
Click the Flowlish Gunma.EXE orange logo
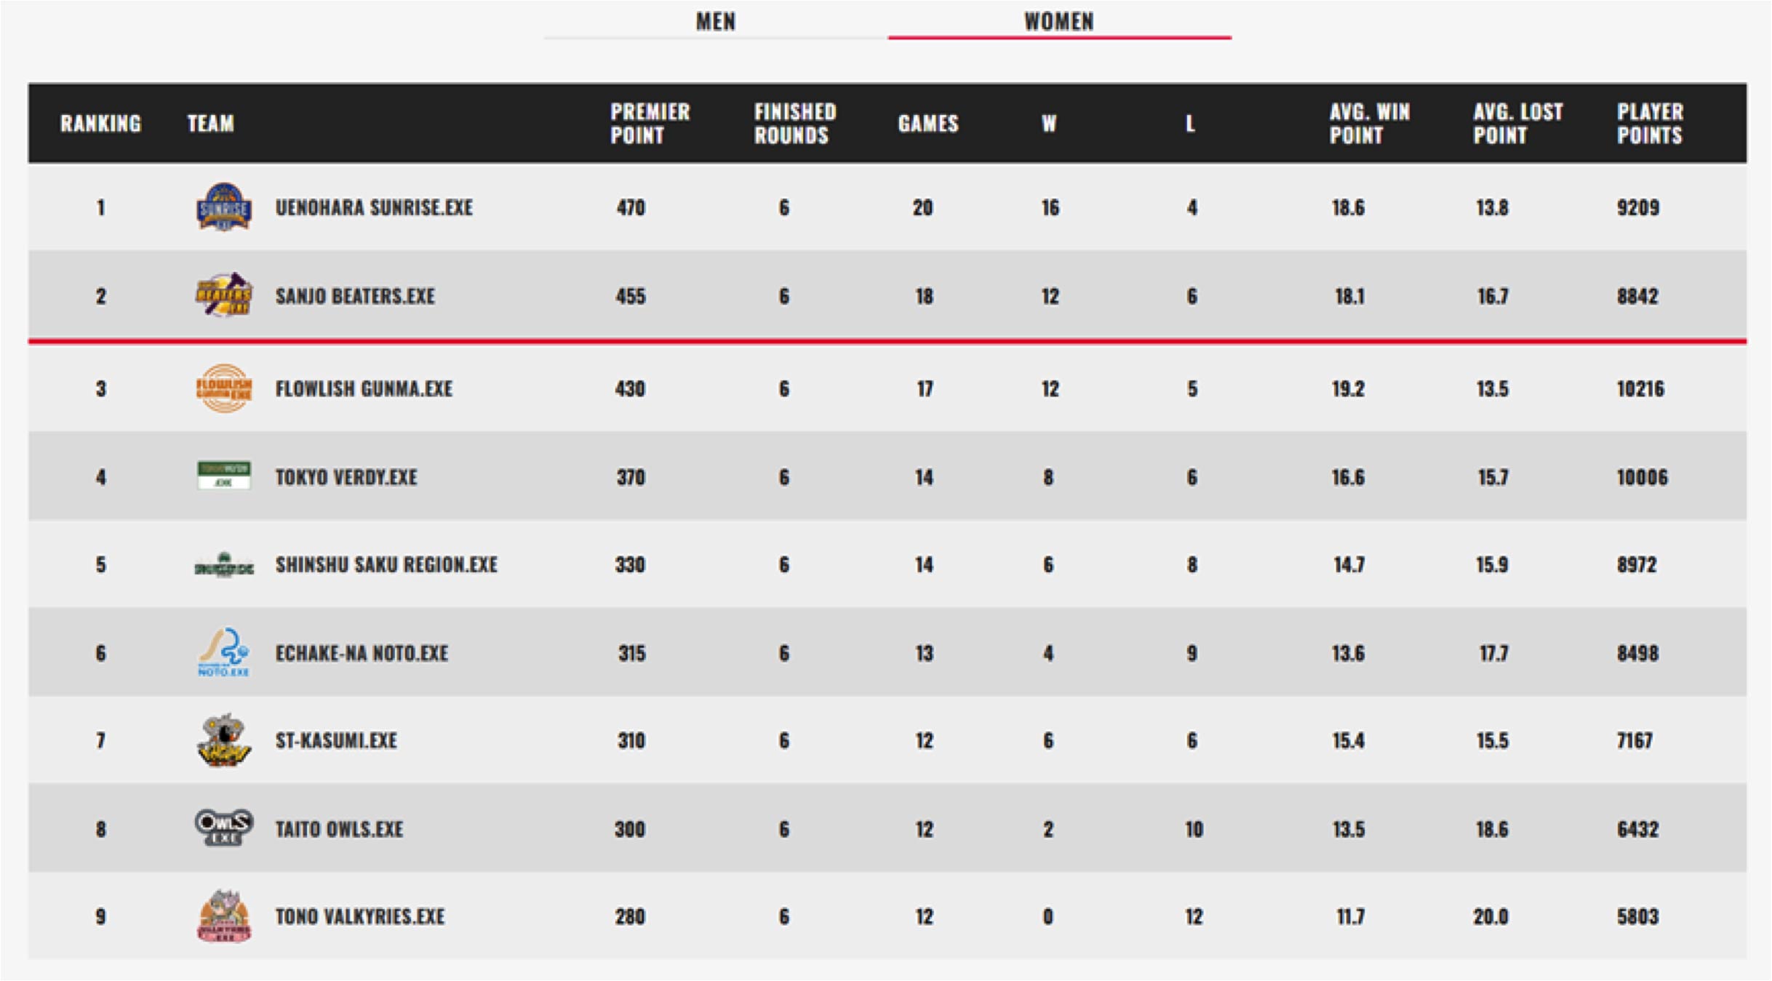tap(224, 388)
